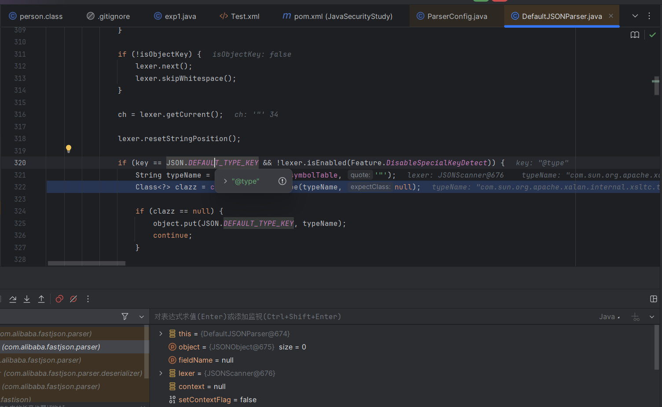
Task: Toggle Reader mode book icon
Action: click(x=635, y=35)
